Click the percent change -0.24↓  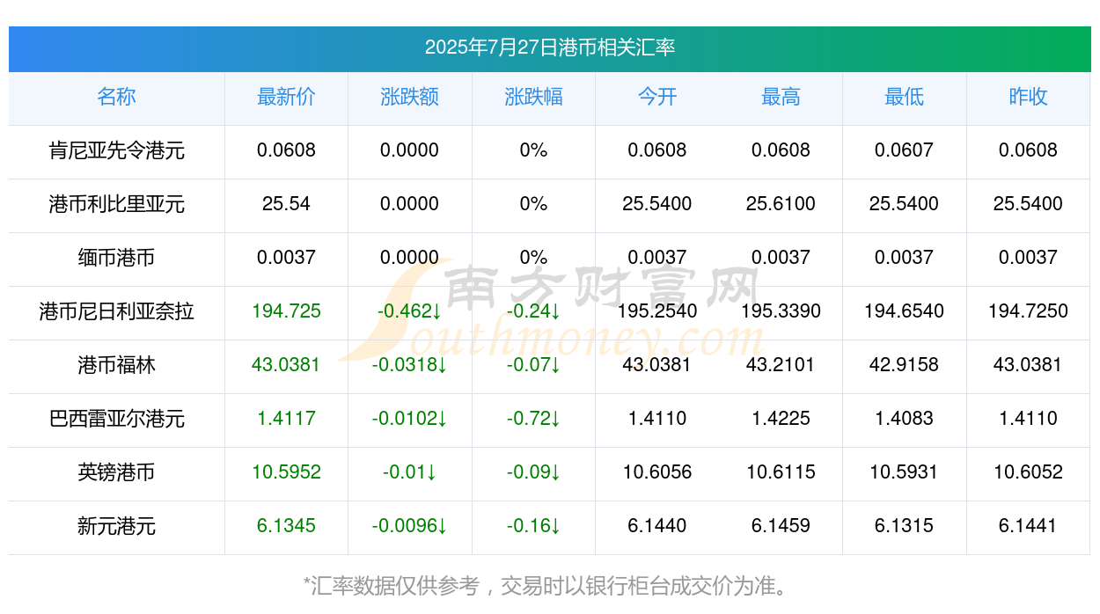(533, 311)
